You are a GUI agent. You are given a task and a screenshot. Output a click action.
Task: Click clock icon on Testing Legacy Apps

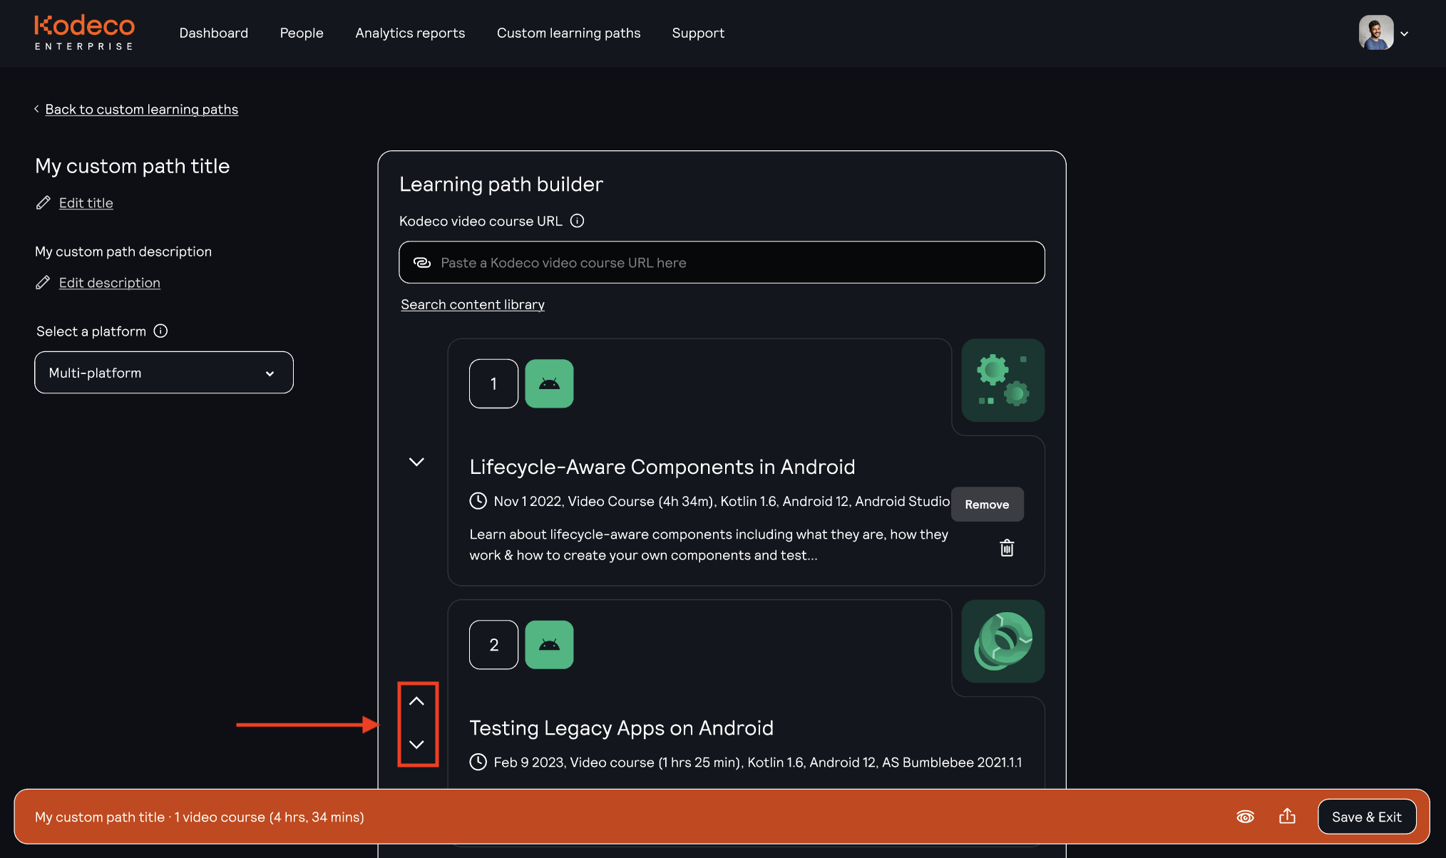click(478, 762)
